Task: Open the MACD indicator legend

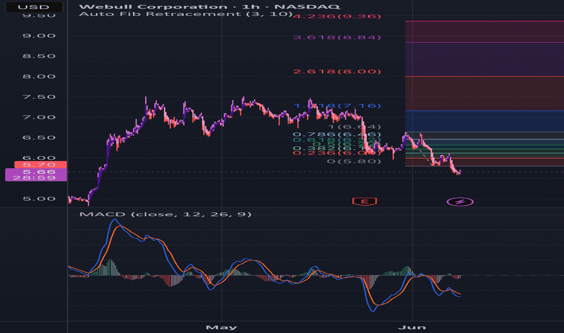Action: pos(165,214)
